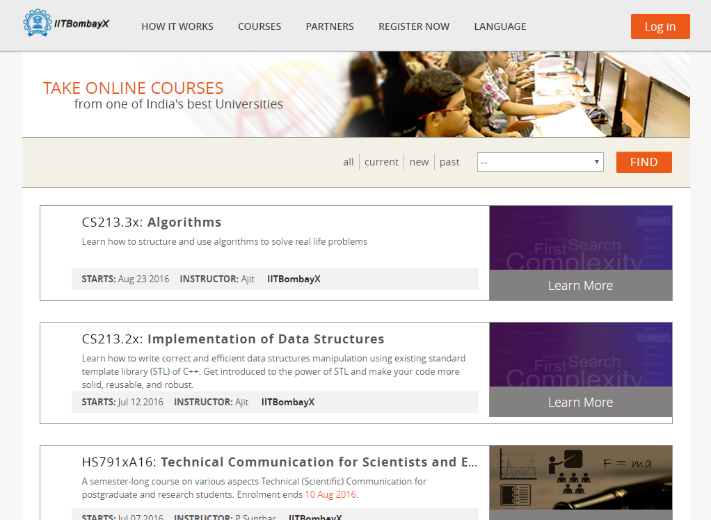The width and height of the screenshot is (711, 520).
Task: Click the 'from one of India's best Universities' tagline
Action: click(x=178, y=104)
